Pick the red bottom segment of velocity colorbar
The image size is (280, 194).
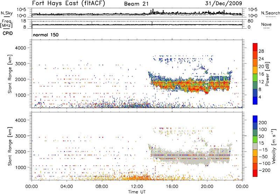point(255,173)
